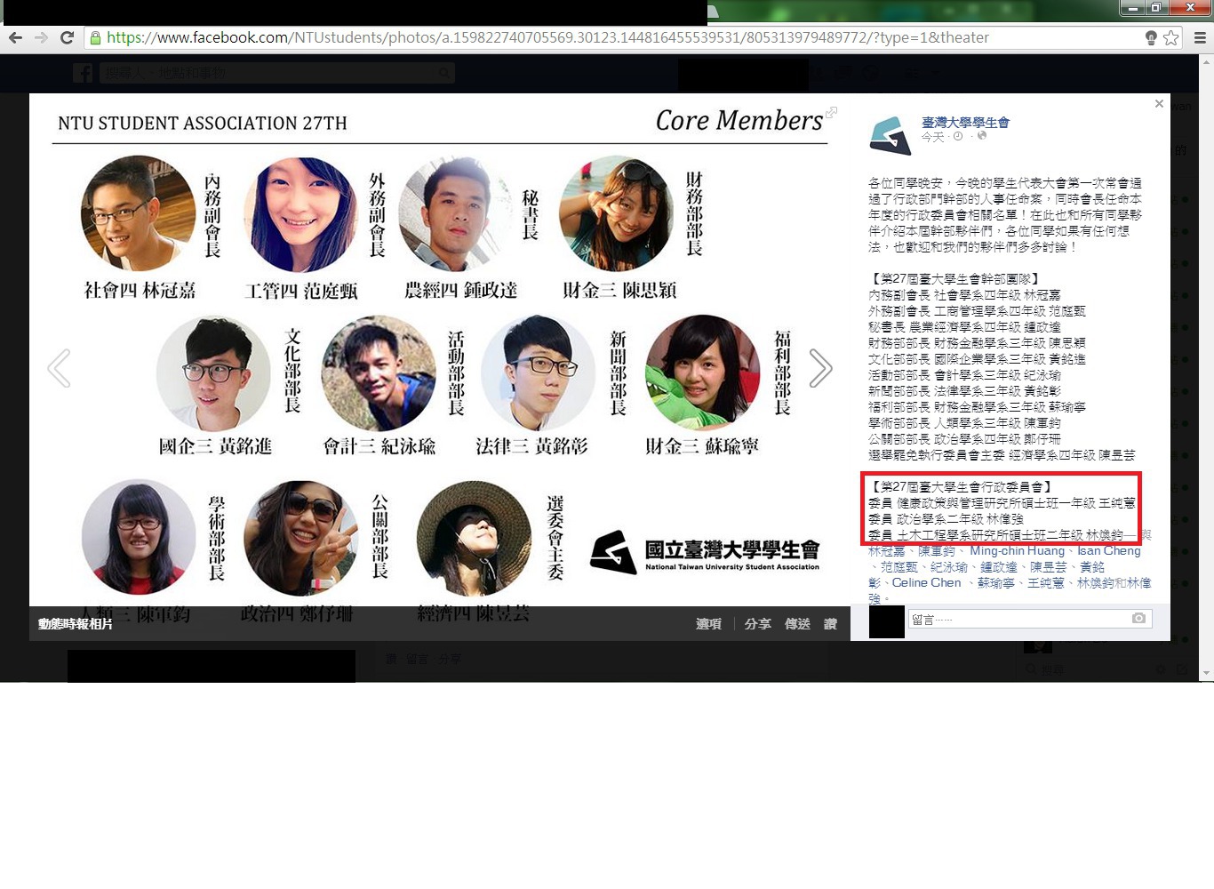The height and width of the screenshot is (889, 1214).
Task: Click the lightbulb extension icon in address bar
Action: pyautogui.click(x=1151, y=37)
